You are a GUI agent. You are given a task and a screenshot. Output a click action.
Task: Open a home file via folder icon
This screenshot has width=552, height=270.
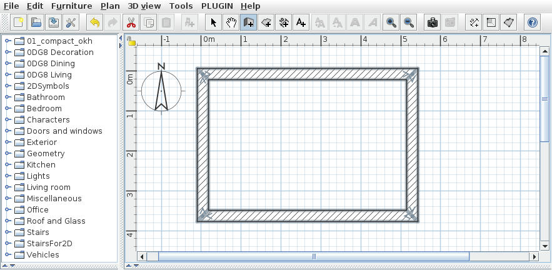point(36,23)
